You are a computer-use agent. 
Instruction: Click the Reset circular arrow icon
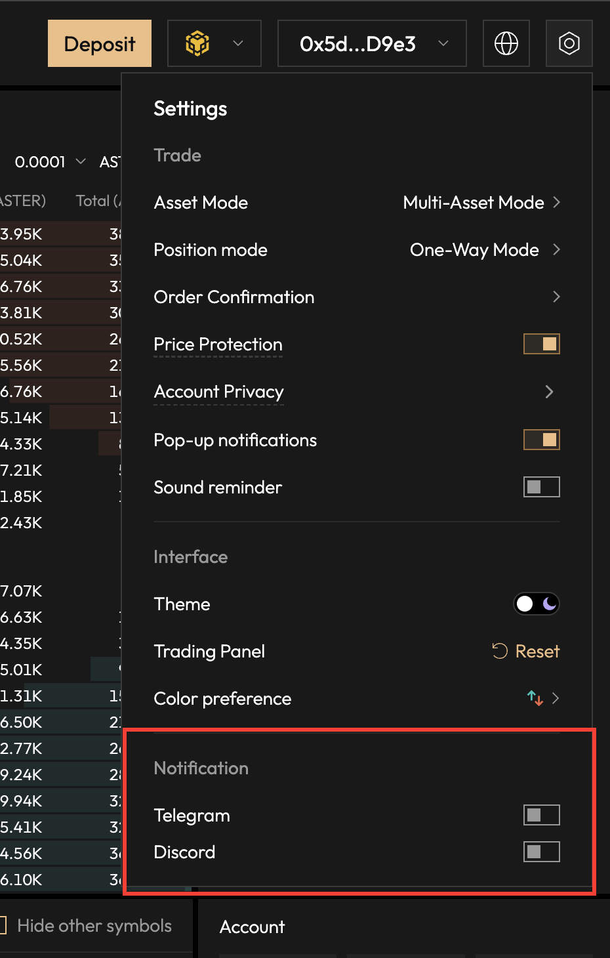pyautogui.click(x=500, y=651)
